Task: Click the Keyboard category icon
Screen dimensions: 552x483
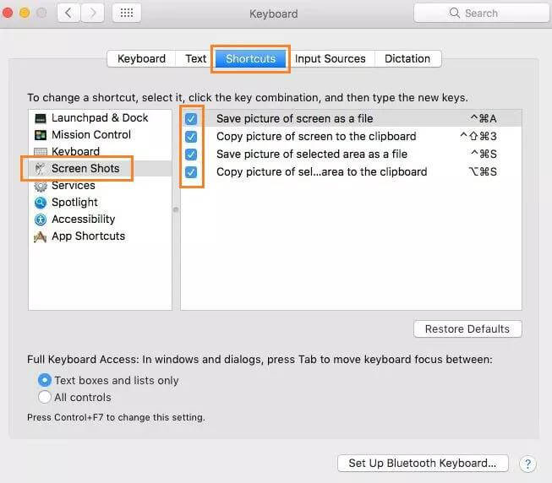Action: 40,152
